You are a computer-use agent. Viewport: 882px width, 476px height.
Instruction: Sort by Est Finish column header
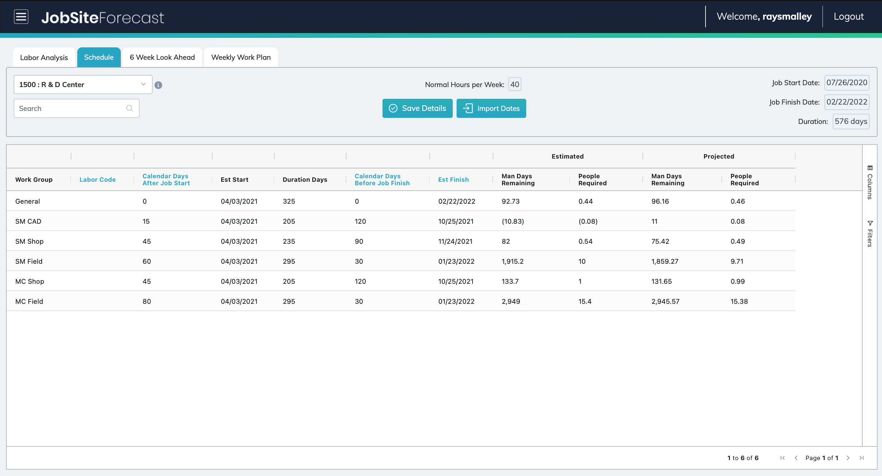click(x=453, y=180)
